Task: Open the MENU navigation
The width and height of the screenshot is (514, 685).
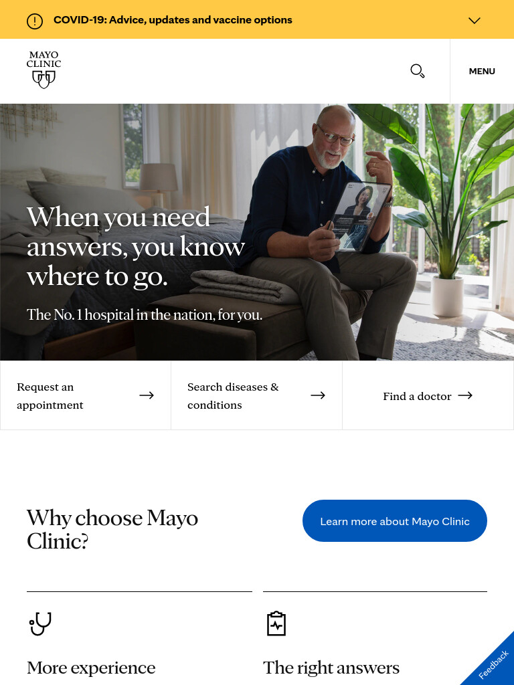Action: pyautogui.click(x=482, y=71)
